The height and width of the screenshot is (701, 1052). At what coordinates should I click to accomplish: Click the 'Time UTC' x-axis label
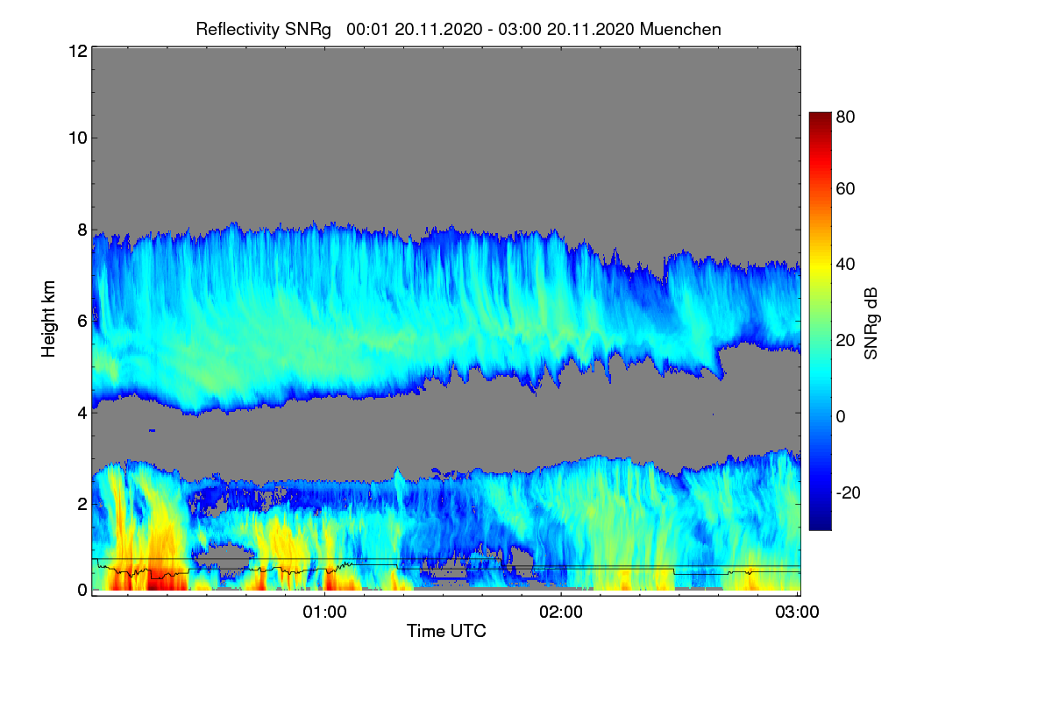tap(446, 630)
